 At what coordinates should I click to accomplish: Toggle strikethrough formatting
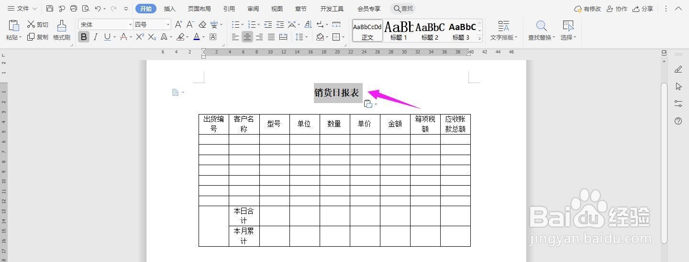[x=123, y=37]
